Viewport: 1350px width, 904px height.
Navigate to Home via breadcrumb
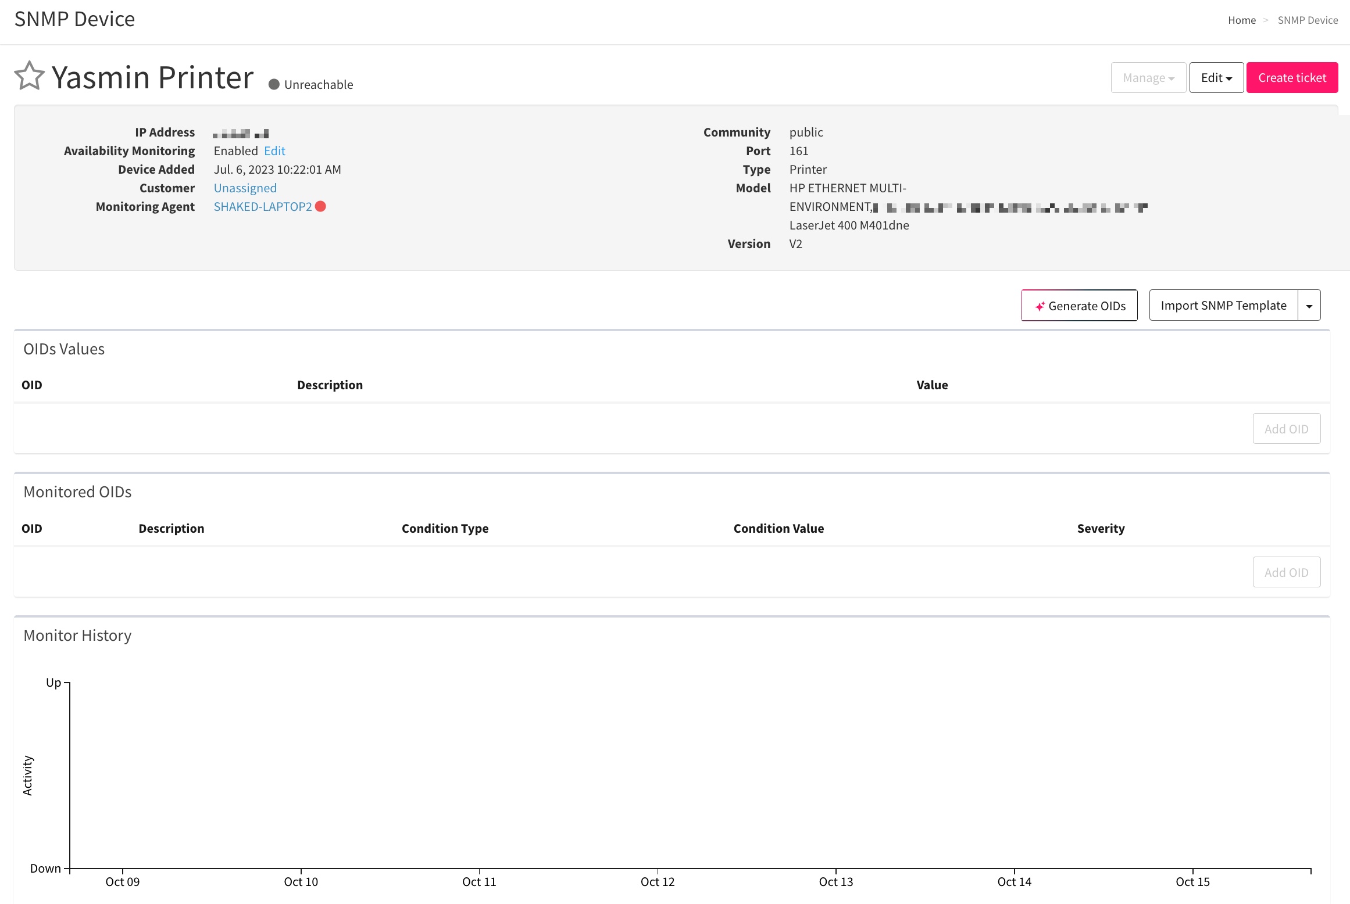point(1242,20)
